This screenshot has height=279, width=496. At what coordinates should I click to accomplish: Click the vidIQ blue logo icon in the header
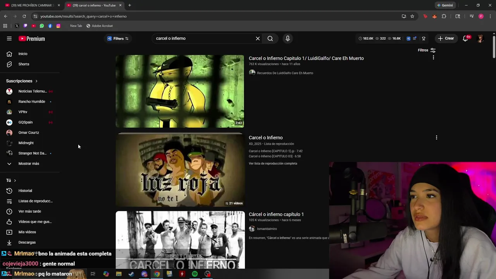click(408, 38)
